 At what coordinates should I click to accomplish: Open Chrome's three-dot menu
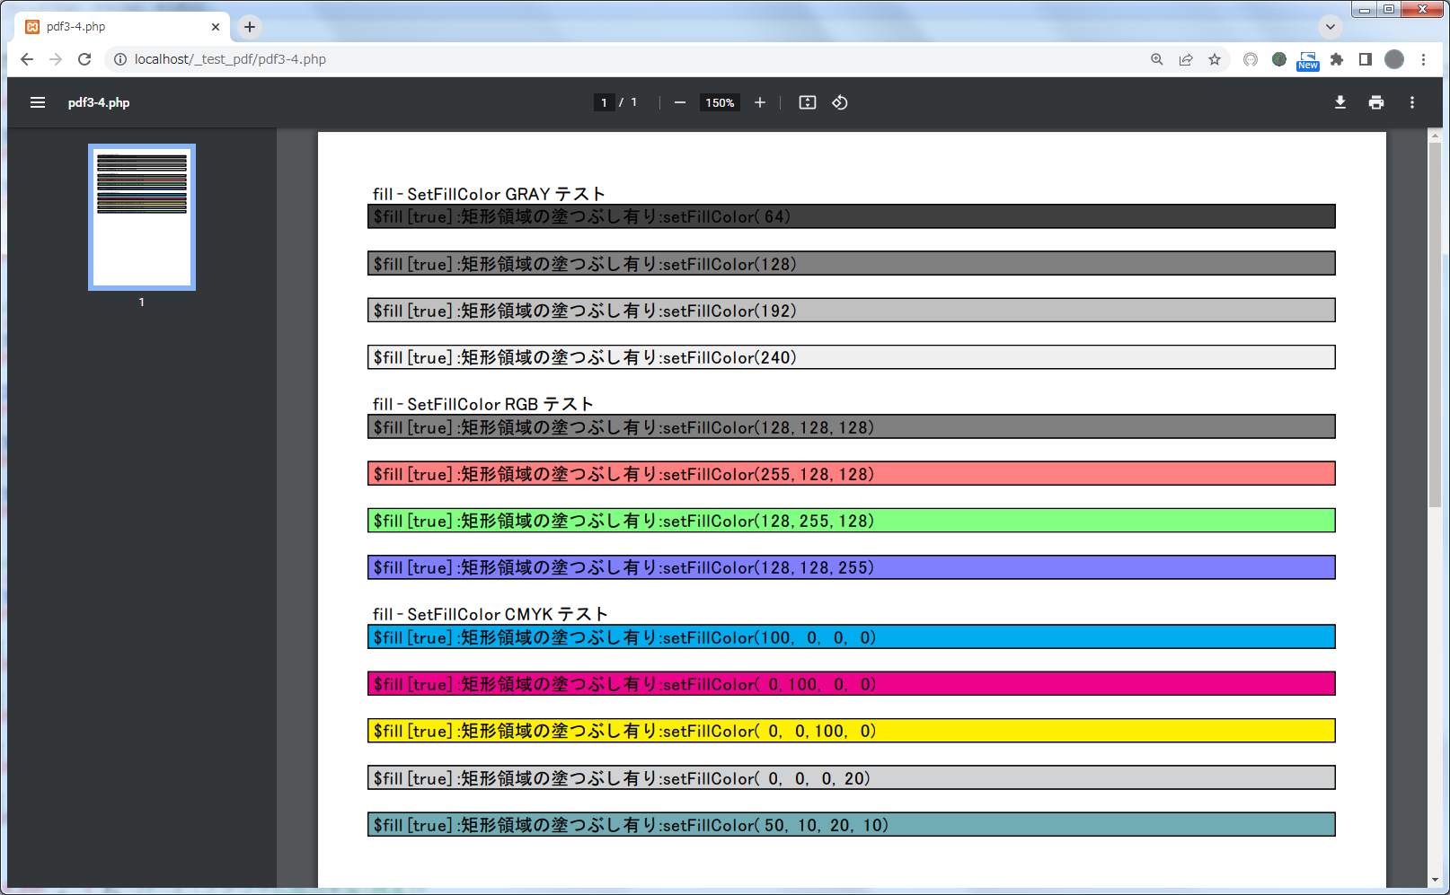click(x=1423, y=59)
